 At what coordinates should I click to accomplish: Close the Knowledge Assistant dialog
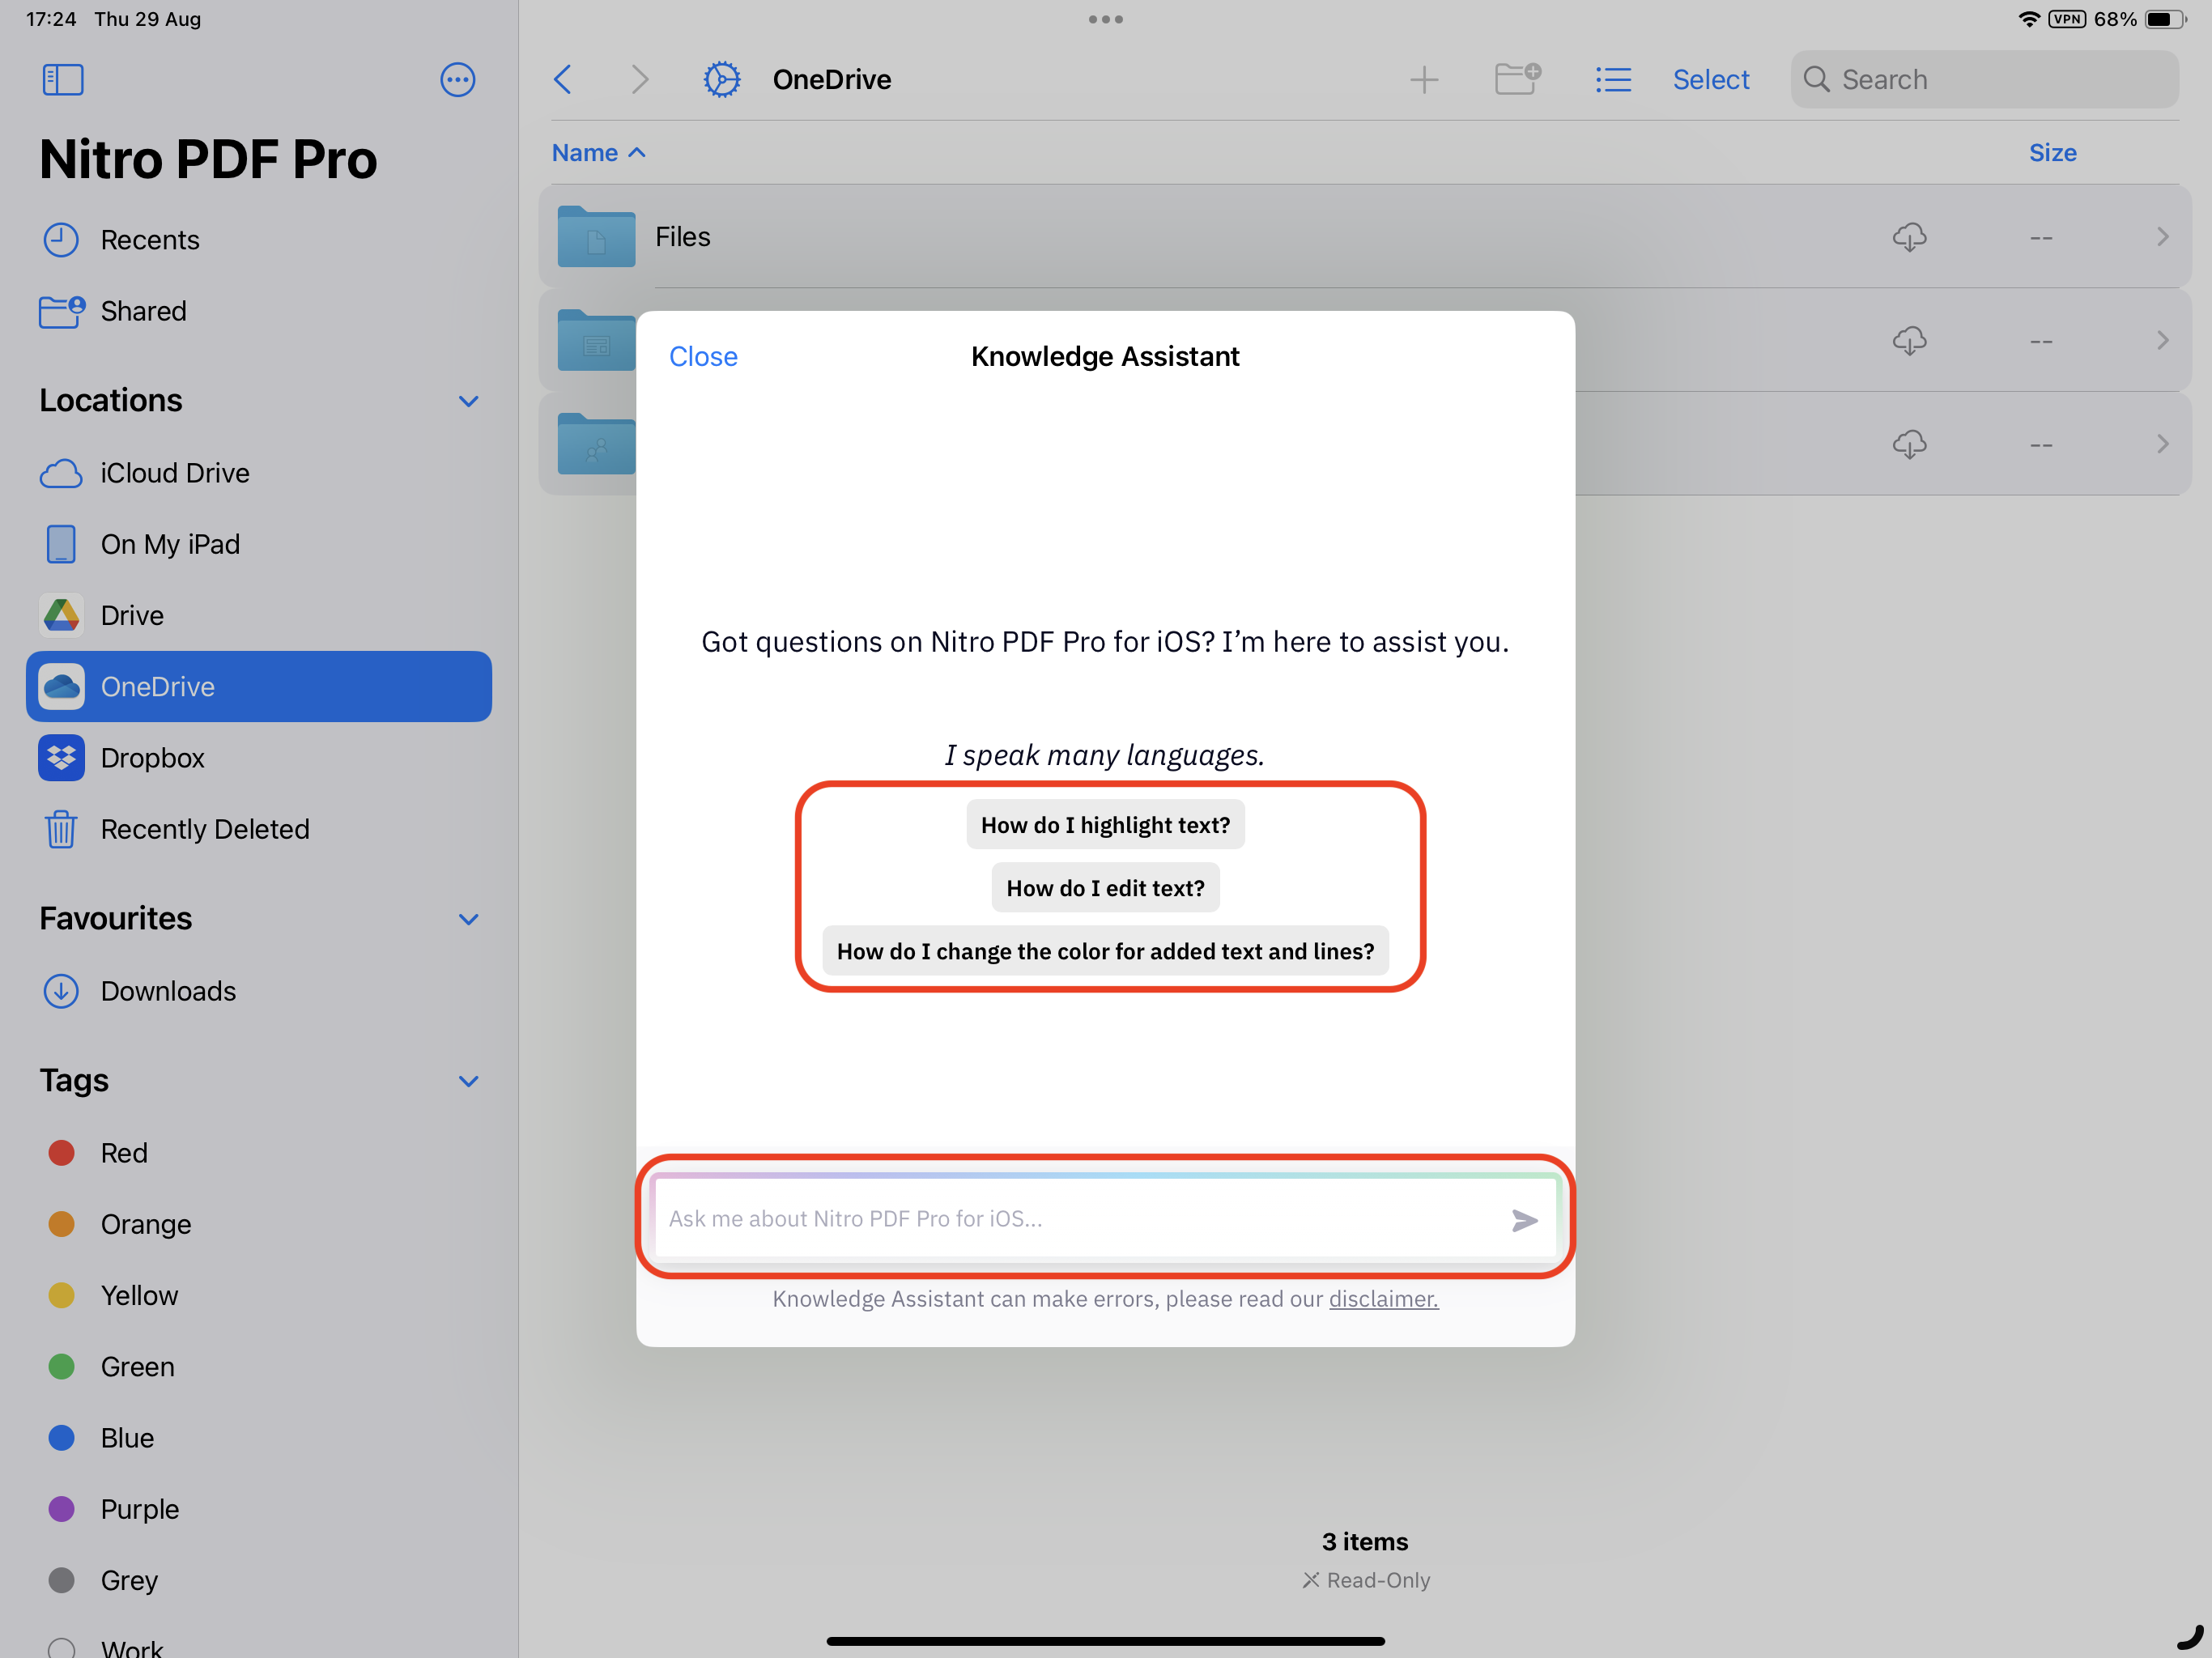[x=703, y=357]
